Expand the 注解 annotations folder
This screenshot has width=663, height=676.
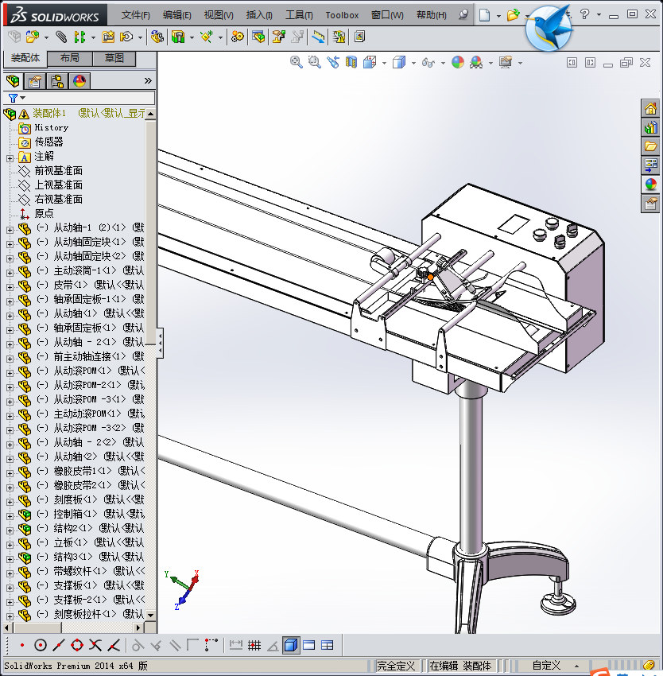[10, 158]
